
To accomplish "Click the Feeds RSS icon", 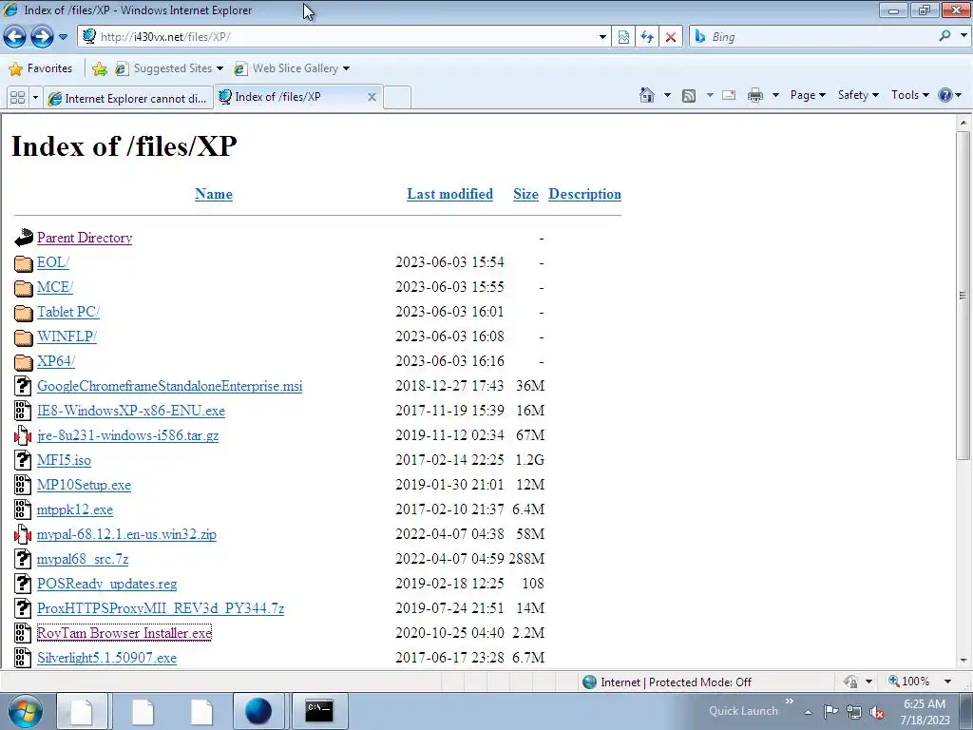I will (x=688, y=95).
